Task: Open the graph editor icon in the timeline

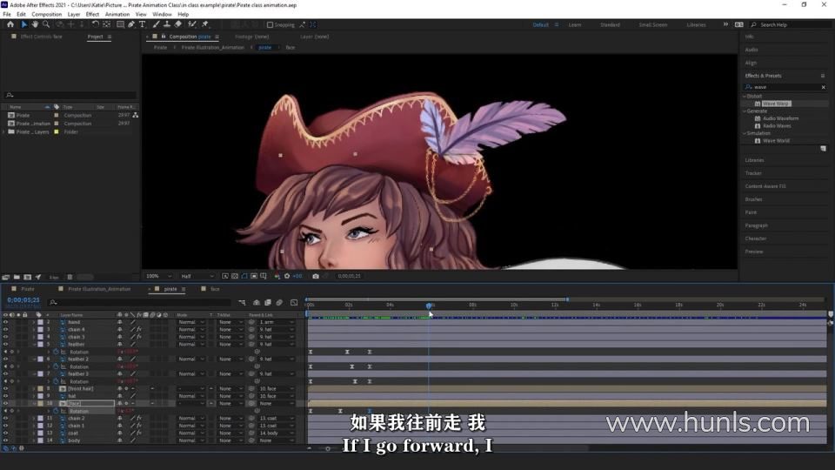Action: (x=294, y=302)
